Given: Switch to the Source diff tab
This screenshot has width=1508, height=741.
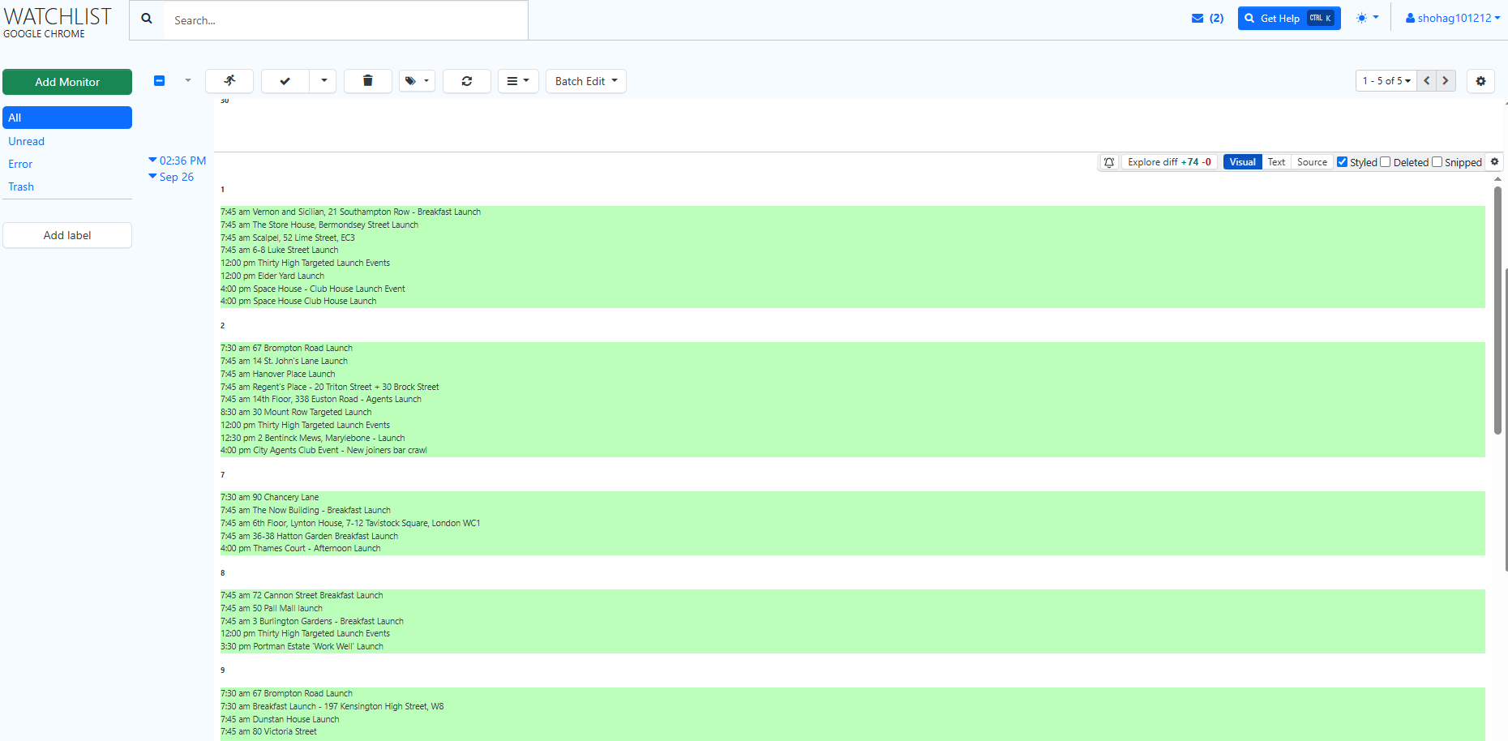Looking at the screenshot, I should 1312,162.
